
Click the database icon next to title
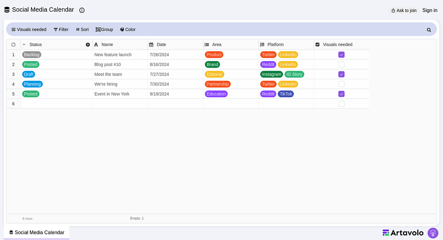coord(7,10)
